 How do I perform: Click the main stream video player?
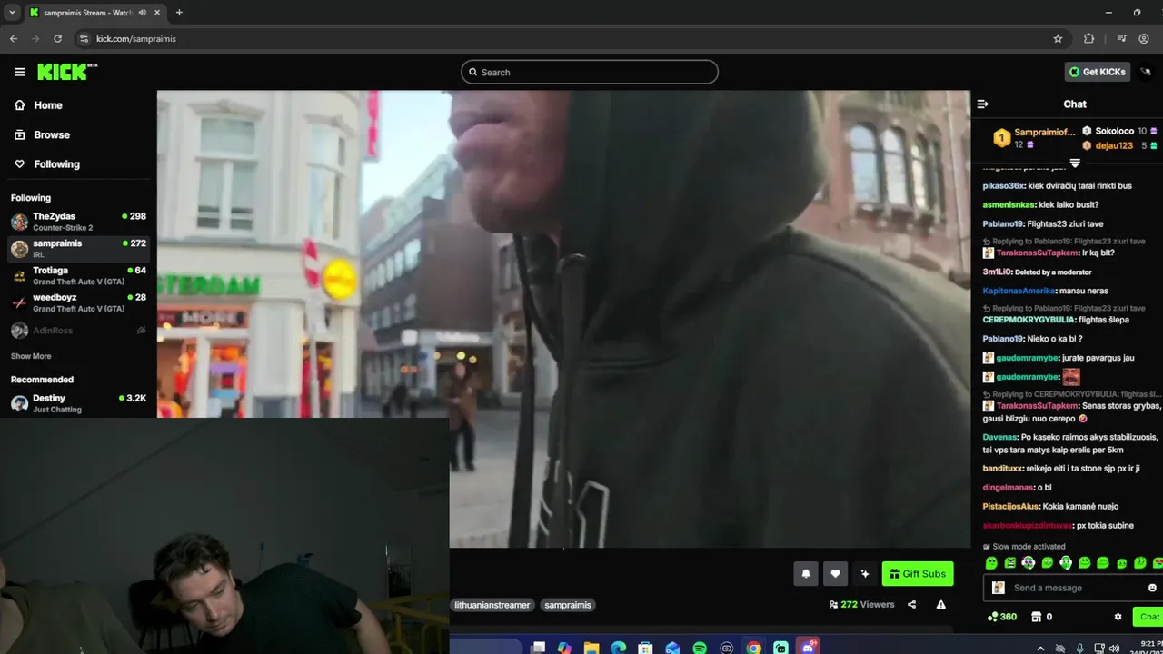(563, 318)
